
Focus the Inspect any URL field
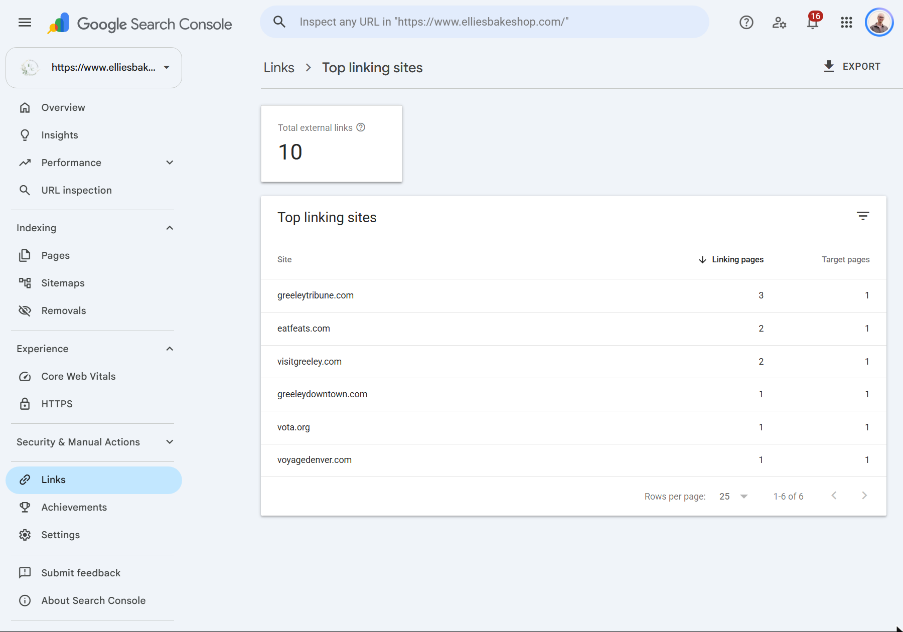[484, 22]
